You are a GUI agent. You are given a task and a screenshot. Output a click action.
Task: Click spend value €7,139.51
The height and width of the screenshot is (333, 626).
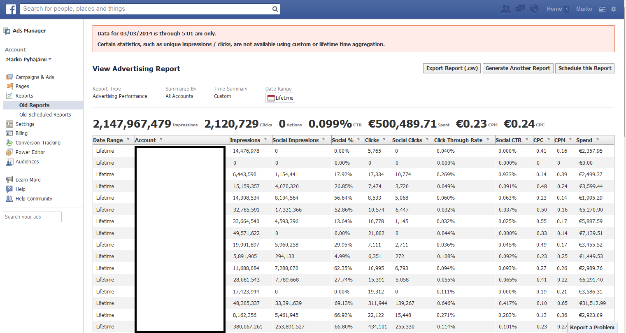[591, 233]
